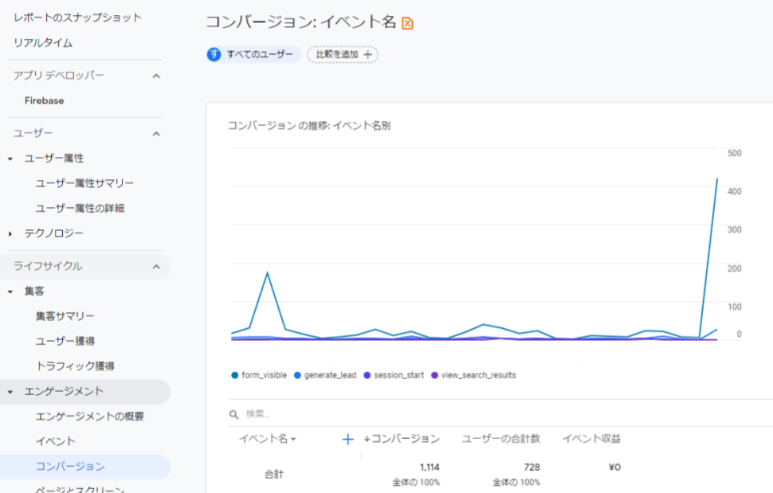This screenshot has height=493, width=773.
Task: Open the イベント名 dimension dropdown
Action: click(x=268, y=439)
